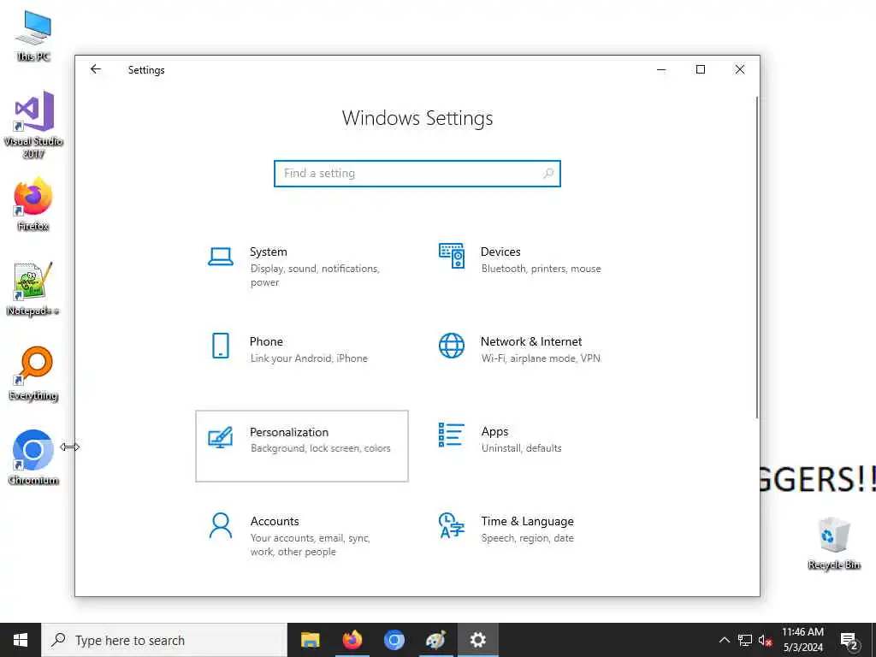
Task: Select the Visual Studio 2017 desktop shortcut
Action: coord(33,125)
